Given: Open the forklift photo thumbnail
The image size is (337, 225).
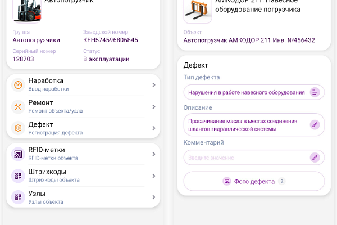Looking at the screenshot, I should pyautogui.click(x=27, y=11).
